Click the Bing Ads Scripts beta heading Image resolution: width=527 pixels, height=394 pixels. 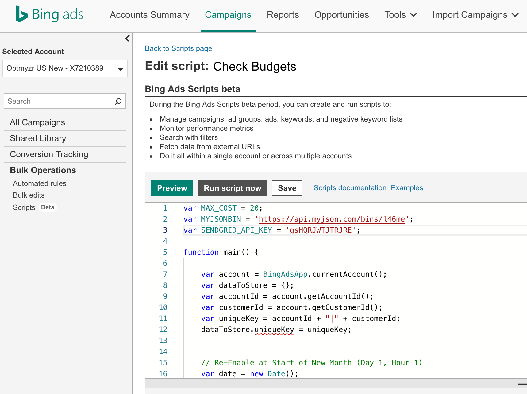pos(193,89)
